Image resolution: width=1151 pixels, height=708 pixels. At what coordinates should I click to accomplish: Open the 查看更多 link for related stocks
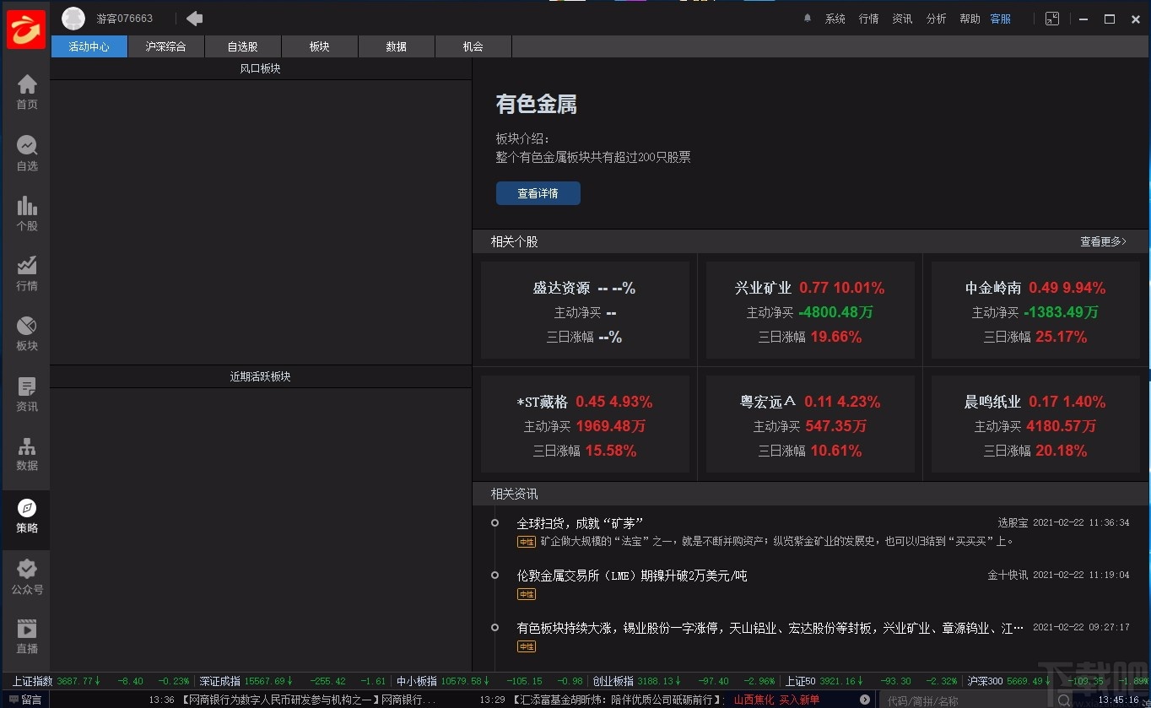point(1101,241)
